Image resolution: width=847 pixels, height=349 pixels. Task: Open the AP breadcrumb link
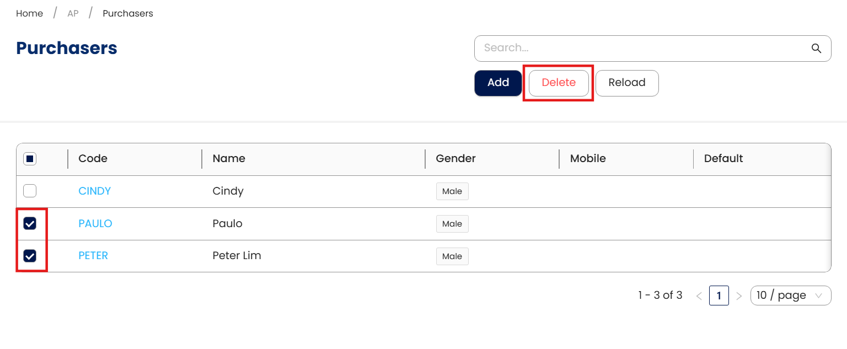[x=73, y=13]
